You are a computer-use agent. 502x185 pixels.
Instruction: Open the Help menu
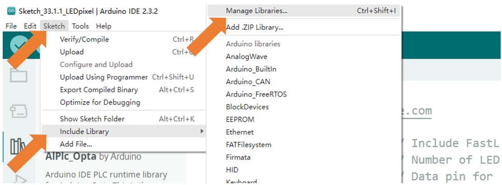[104, 26]
